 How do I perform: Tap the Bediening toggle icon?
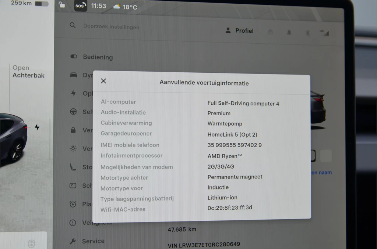74,56
